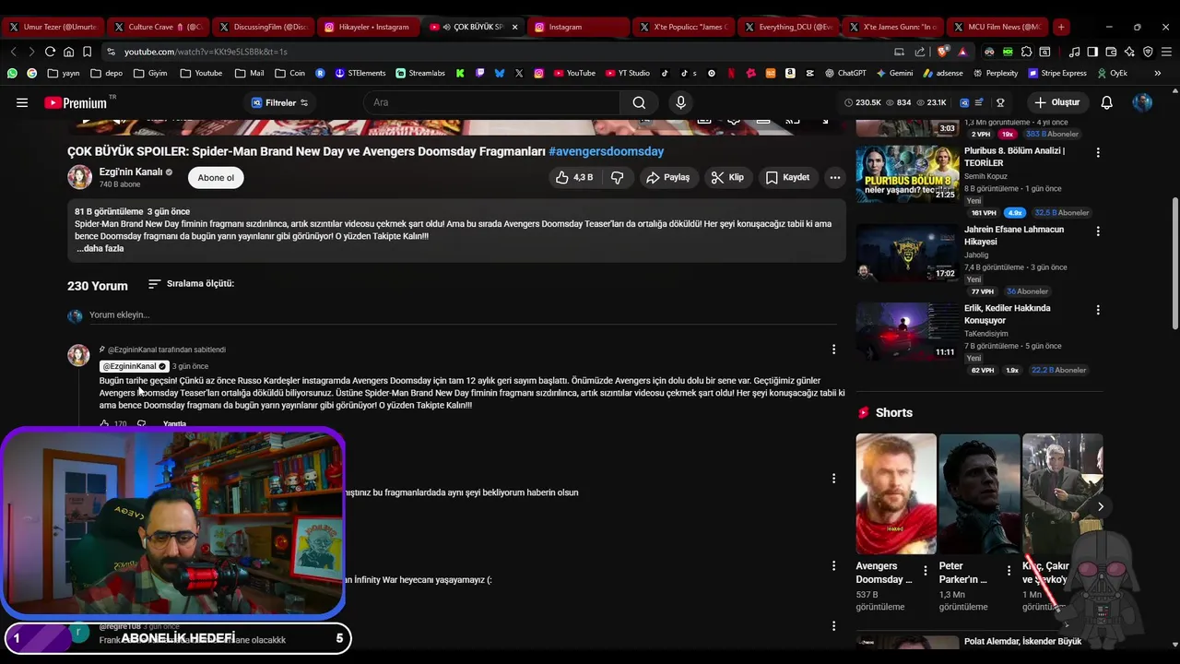
Task: Open the Coin bookmarks folder
Action: tap(289, 73)
